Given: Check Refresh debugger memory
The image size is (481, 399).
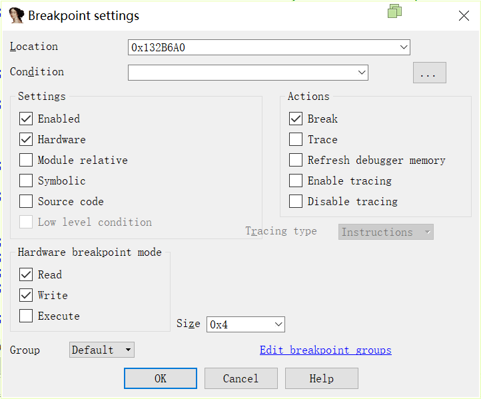Looking at the screenshot, I should tap(296, 160).
